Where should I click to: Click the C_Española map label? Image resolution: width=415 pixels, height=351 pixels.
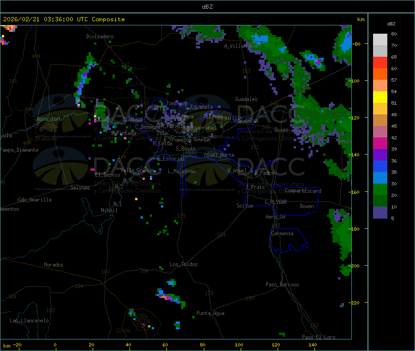199,107
